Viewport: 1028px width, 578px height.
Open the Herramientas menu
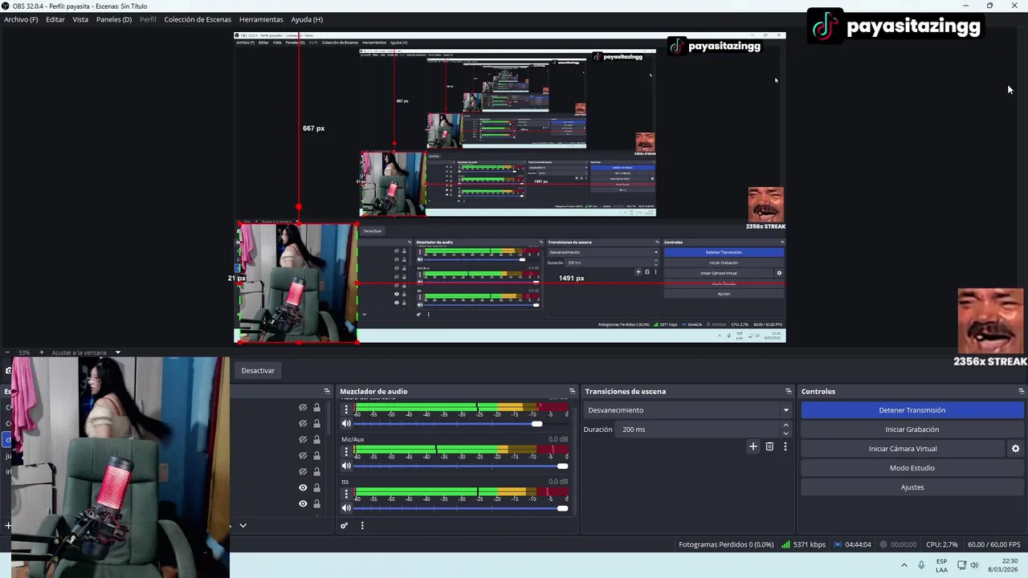[261, 19]
